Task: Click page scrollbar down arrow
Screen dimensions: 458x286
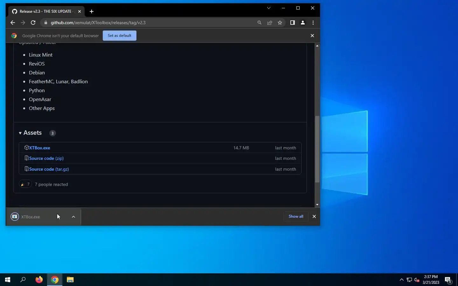Action: pyautogui.click(x=317, y=205)
